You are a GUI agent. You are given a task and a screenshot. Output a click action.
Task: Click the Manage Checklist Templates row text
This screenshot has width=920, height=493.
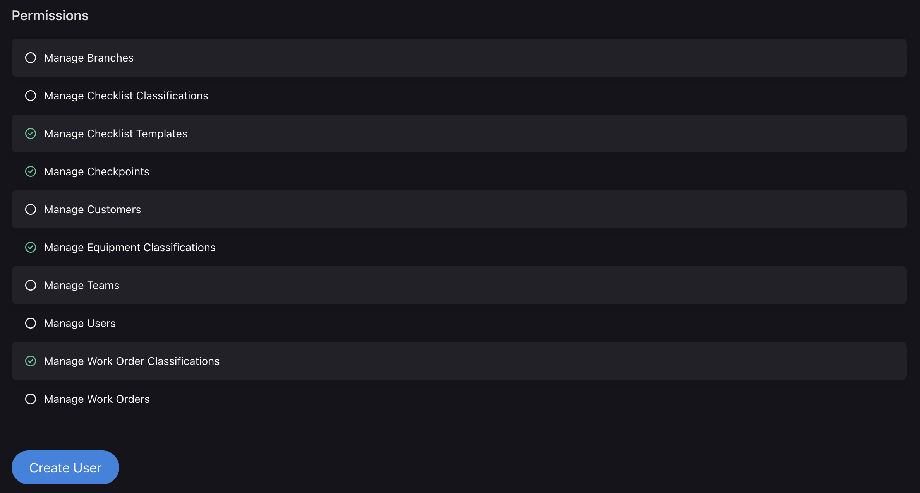click(x=116, y=134)
